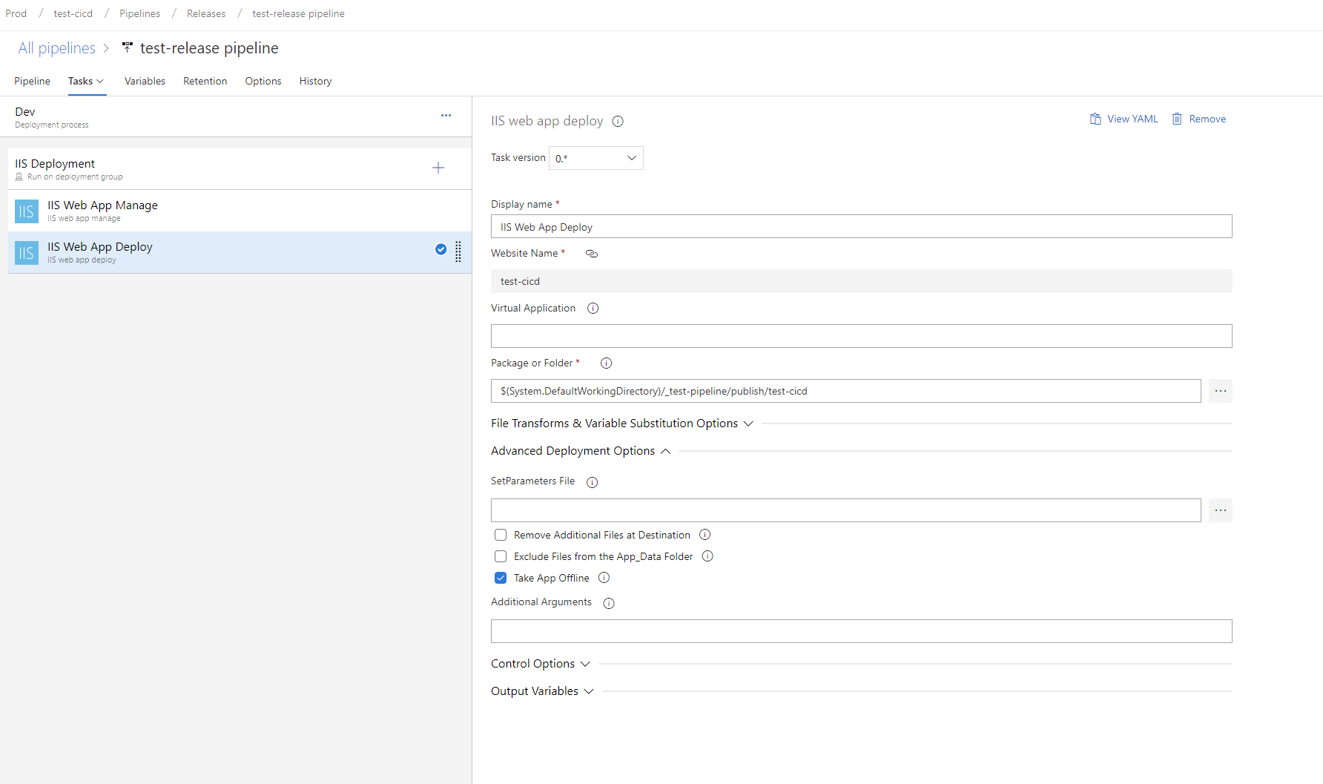Select the IIS Deployment job row
This screenshot has height=784, width=1323.
click(240, 169)
